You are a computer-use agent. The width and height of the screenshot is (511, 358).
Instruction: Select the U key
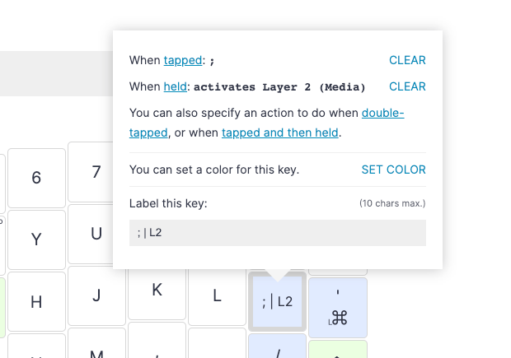96,234
